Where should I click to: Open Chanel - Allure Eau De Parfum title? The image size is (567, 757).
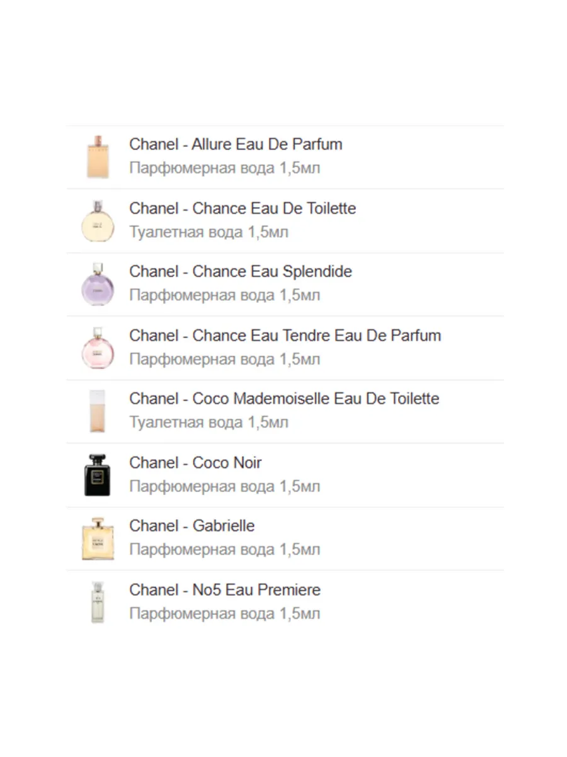(236, 144)
